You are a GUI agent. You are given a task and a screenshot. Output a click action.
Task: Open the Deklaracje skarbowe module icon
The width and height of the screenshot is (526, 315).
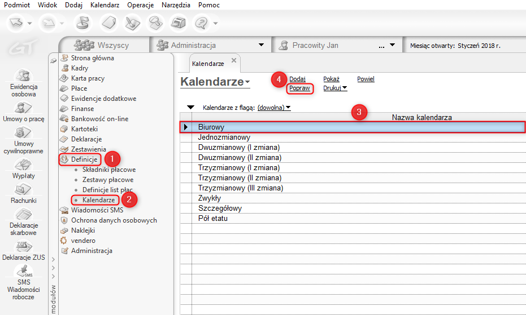(x=24, y=214)
